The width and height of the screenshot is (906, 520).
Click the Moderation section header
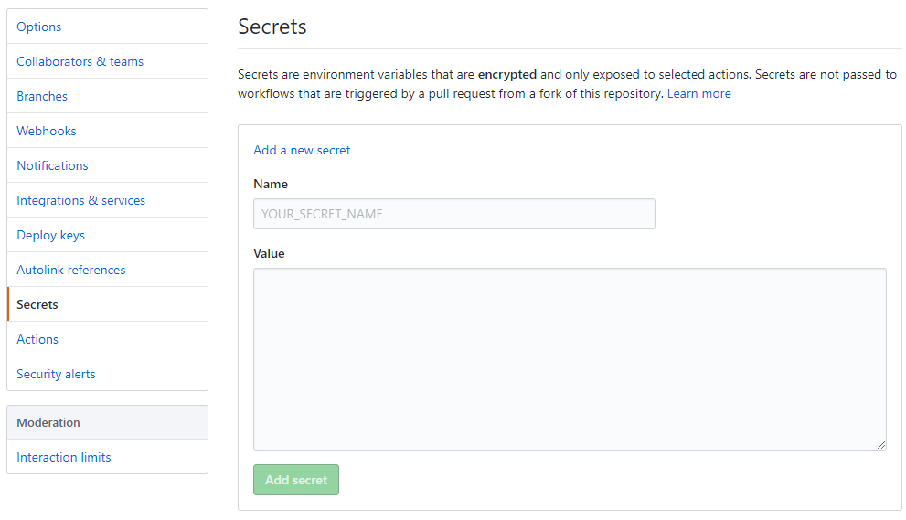108,422
